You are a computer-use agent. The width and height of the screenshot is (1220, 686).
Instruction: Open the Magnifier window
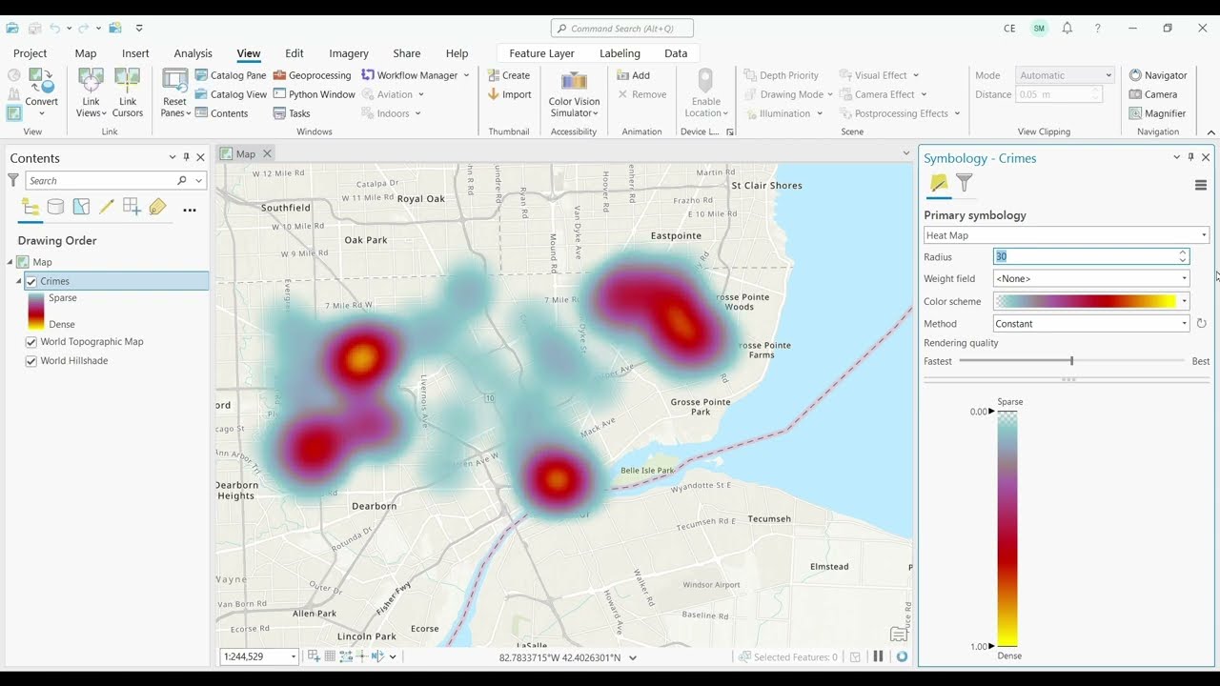click(1157, 113)
